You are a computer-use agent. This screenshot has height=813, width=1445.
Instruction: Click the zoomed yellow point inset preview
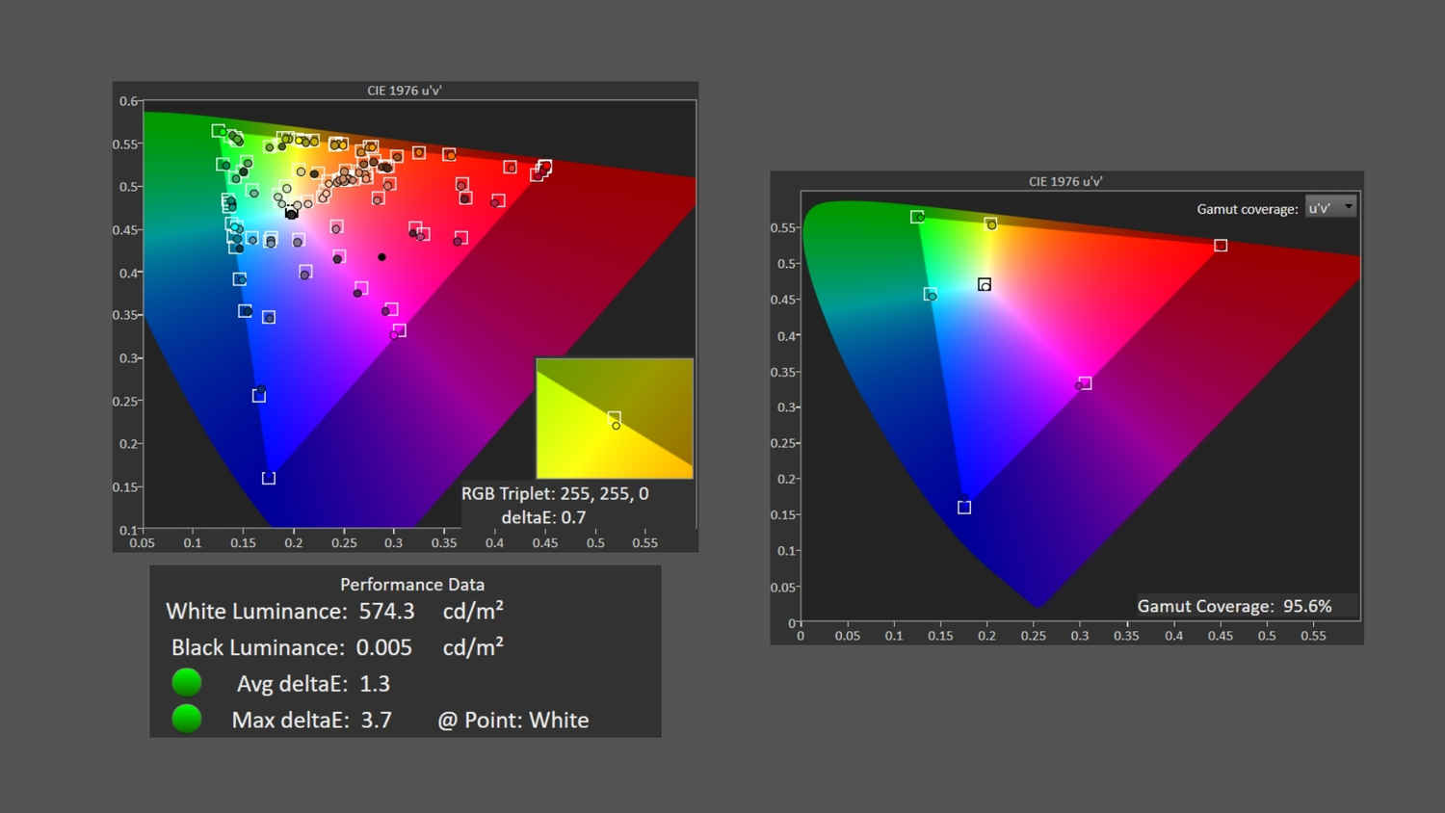pyautogui.click(x=615, y=418)
